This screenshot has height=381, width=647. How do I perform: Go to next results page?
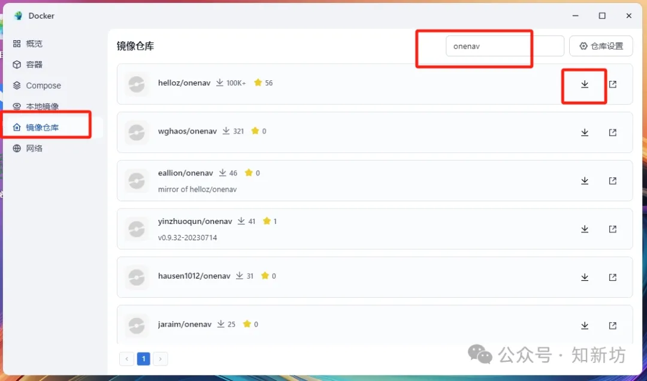coord(160,359)
